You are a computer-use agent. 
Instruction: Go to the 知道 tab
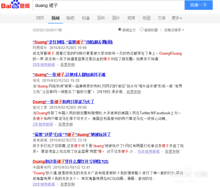[86, 18]
